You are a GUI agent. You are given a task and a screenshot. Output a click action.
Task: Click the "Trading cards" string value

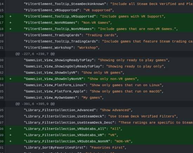(x=101, y=35)
